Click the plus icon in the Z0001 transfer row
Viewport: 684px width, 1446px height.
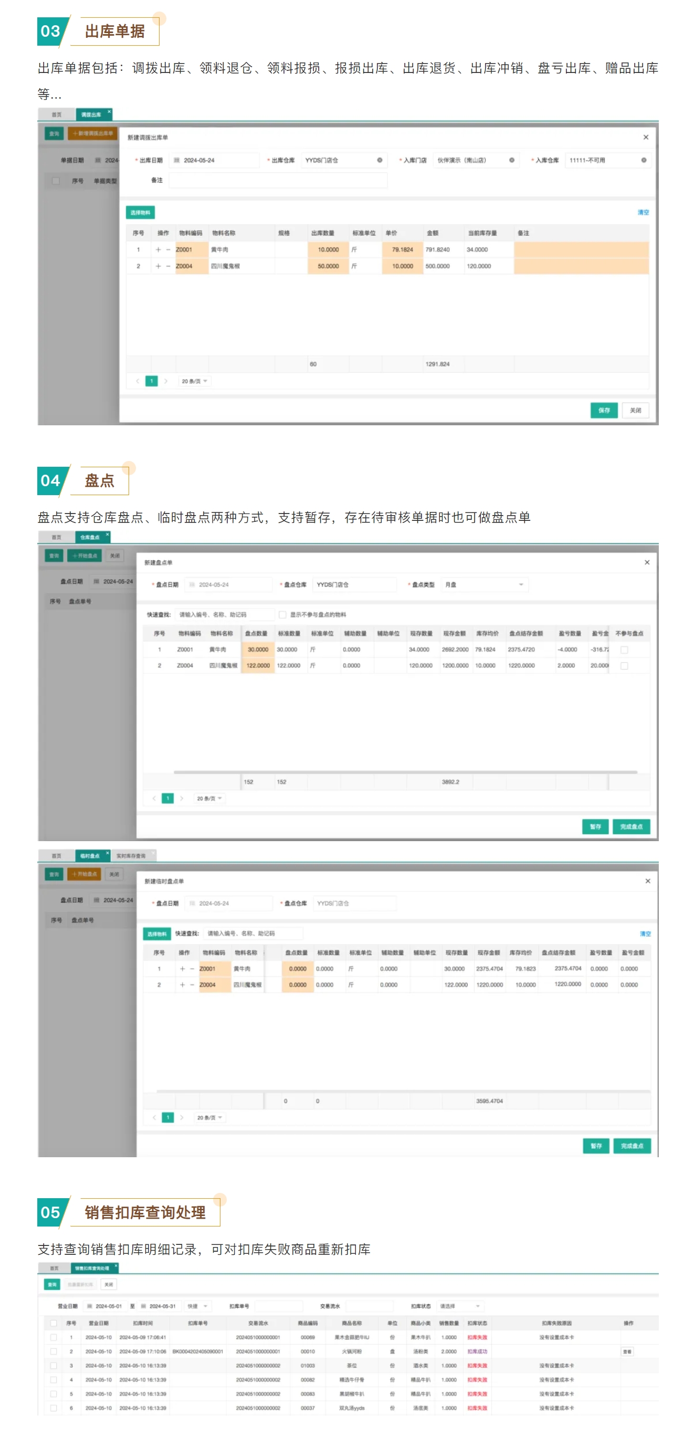coord(158,250)
